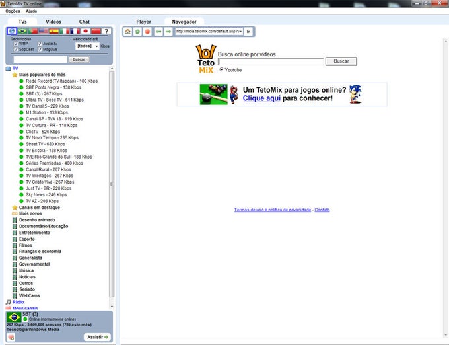
Task: Filter channels by China flag
Action: click(x=96, y=31)
